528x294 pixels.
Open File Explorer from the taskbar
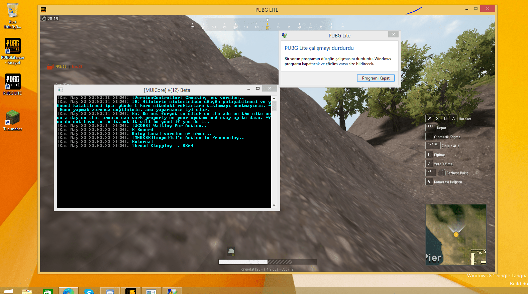pos(27,291)
